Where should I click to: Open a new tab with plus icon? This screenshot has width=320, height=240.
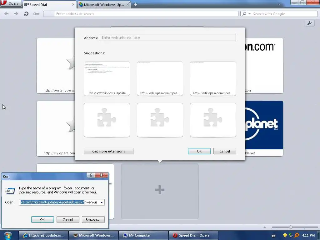point(135,4)
